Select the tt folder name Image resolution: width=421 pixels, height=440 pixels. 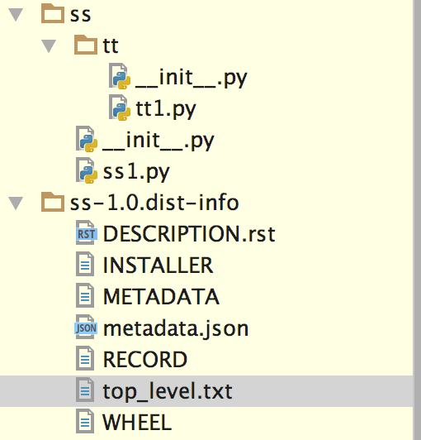pyautogui.click(x=111, y=45)
